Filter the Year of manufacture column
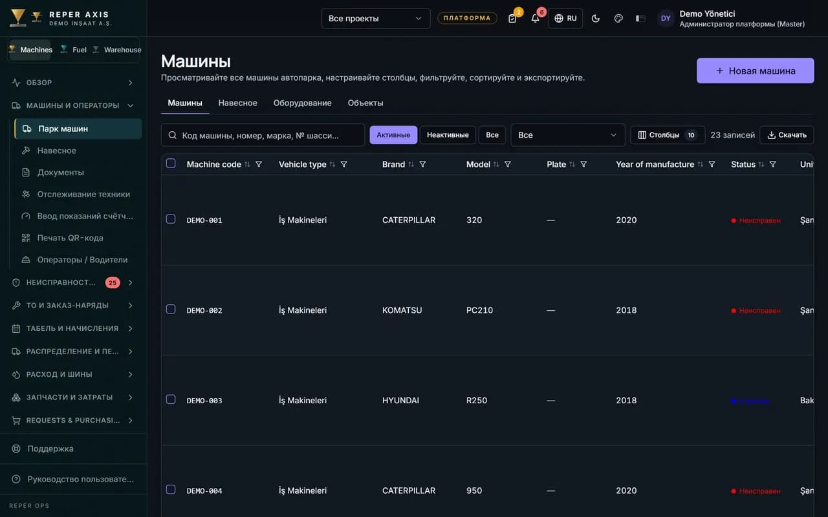This screenshot has height=517, width=828. [x=712, y=164]
